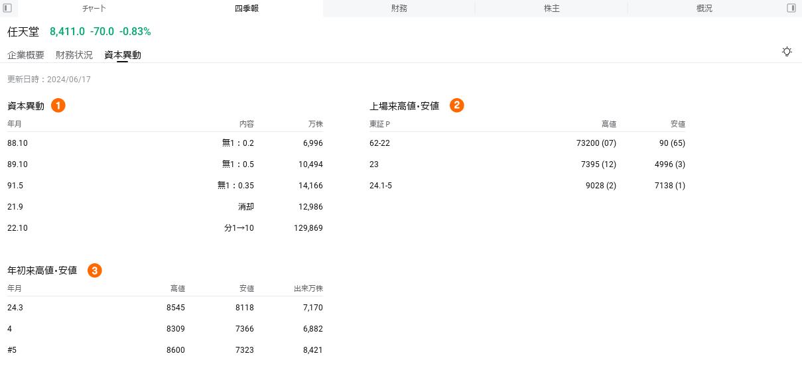This screenshot has height=380, width=802.
Task: Click the 8309 high value
Action: [x=176, y=329]
